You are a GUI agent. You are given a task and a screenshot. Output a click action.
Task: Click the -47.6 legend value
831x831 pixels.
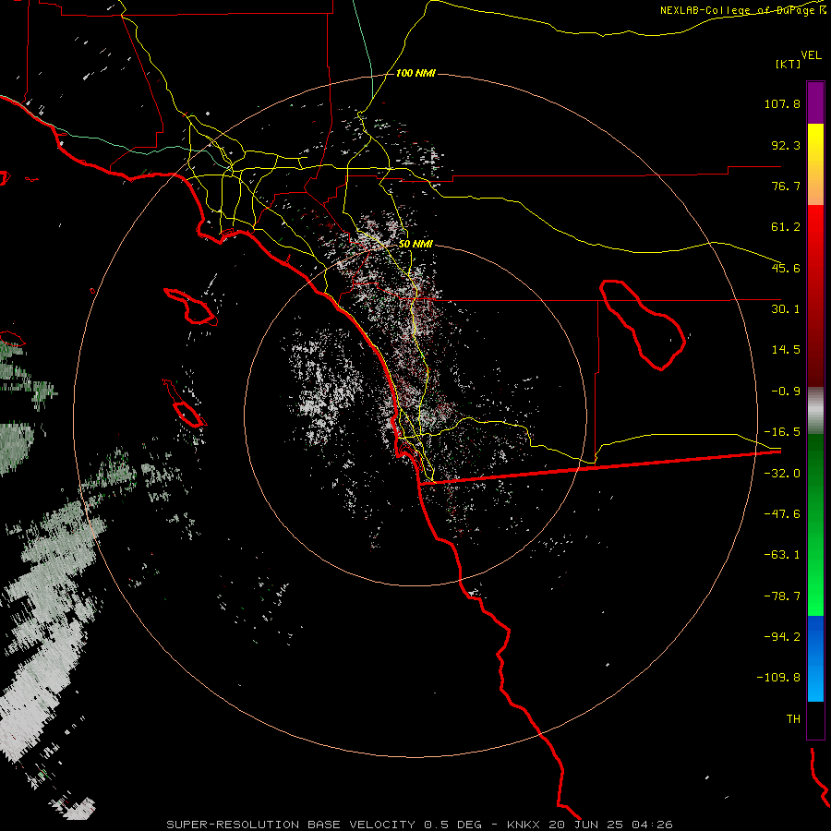782,514
